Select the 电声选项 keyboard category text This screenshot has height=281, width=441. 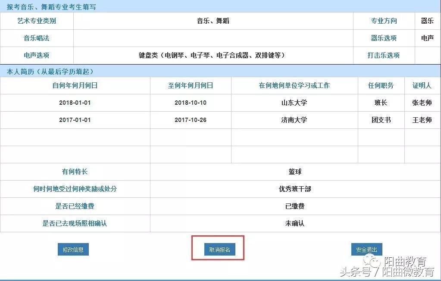click(213, 55)
